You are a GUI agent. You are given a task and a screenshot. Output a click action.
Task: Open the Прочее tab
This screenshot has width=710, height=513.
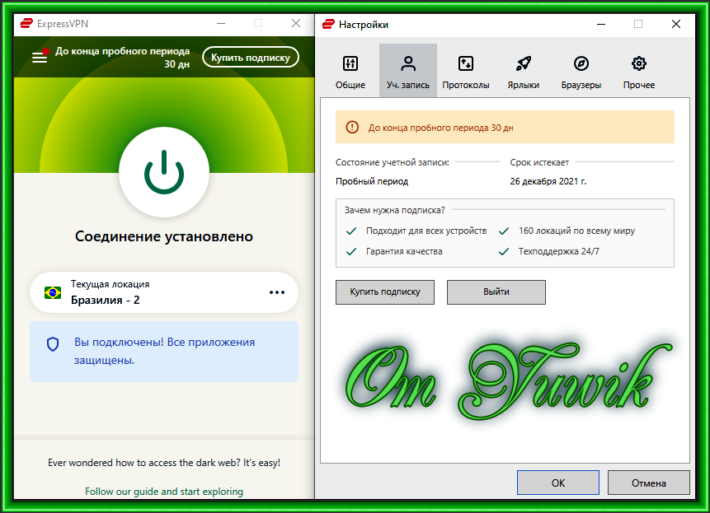tap(639, 71)
